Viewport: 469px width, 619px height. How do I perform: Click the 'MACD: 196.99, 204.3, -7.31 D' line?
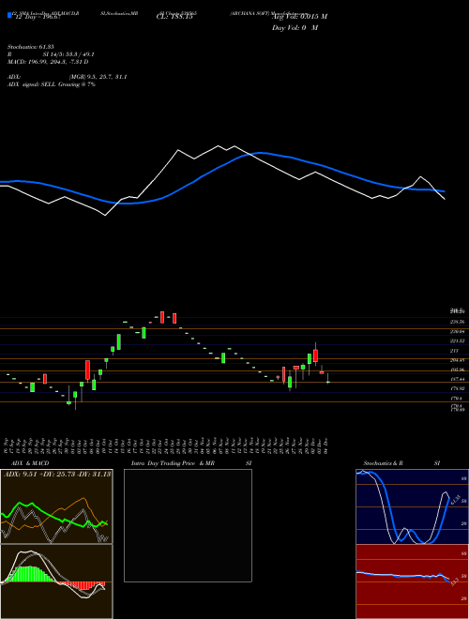coord(48,62)
